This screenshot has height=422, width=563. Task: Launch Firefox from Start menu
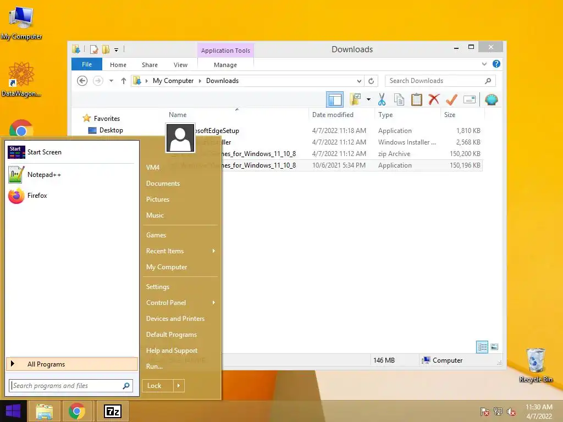(72, 196)
